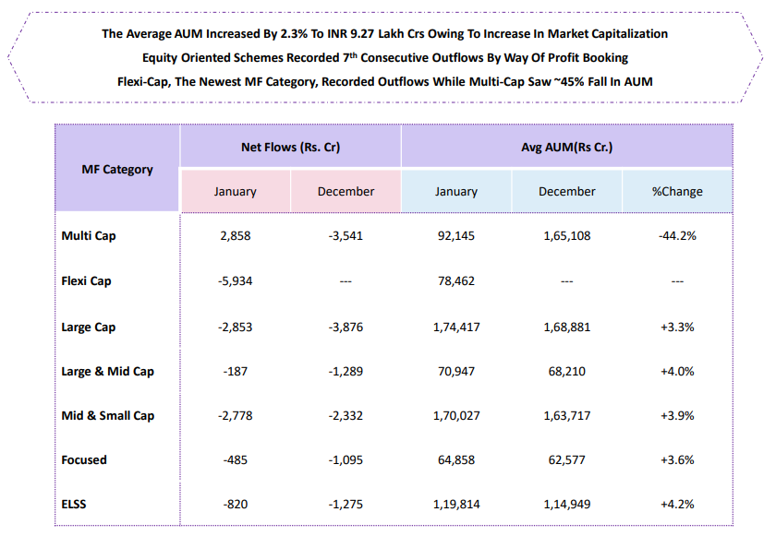Select the Avg AUM(Rs Cr.) header
This screenshot has height=536, width=776.
click(x=566, y=148)
